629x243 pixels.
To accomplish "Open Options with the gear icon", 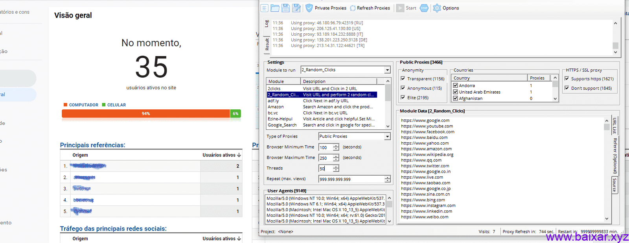I will pos(446,8).
